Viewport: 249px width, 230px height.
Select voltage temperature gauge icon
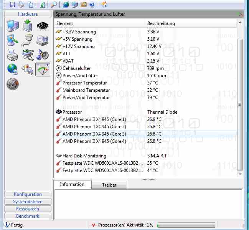pyautogui.click(x=43, y=69)
